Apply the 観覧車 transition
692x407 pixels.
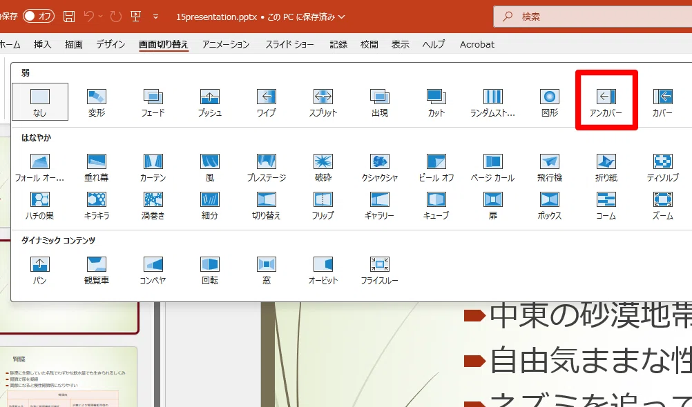(x=97, y=270)
